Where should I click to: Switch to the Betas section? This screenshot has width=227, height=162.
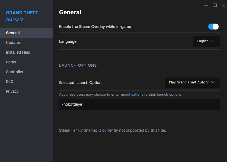point(26,62)
